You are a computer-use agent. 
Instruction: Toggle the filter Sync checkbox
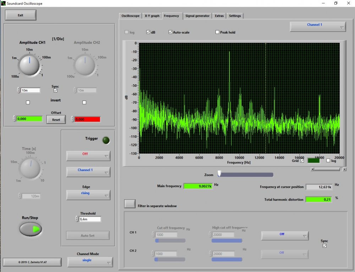click(x=324, y=246)
